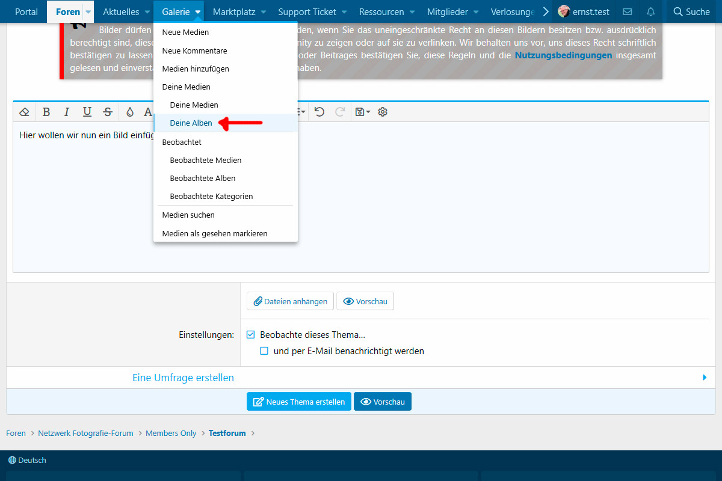This screenshot has height=481, width=722.
Task: Open the Aktuelles navigation tab
Action: [121, 12]
